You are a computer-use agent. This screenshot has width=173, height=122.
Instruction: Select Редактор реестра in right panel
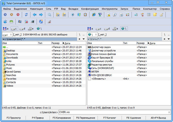click(101, 64)
